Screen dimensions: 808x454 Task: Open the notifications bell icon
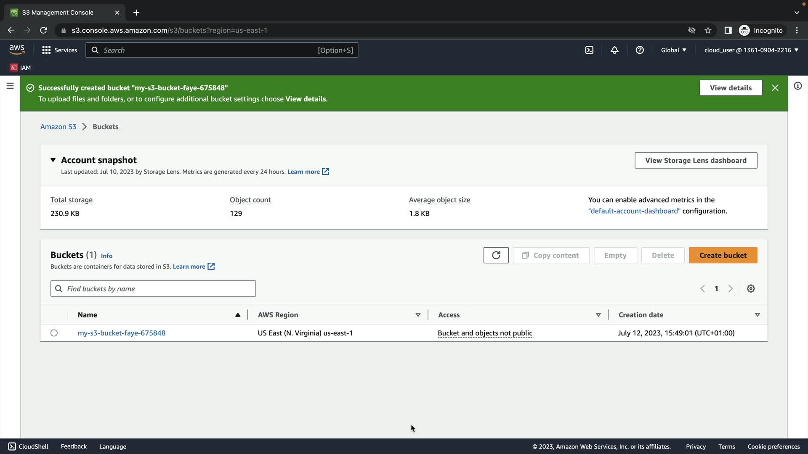(x=614, y=50)
